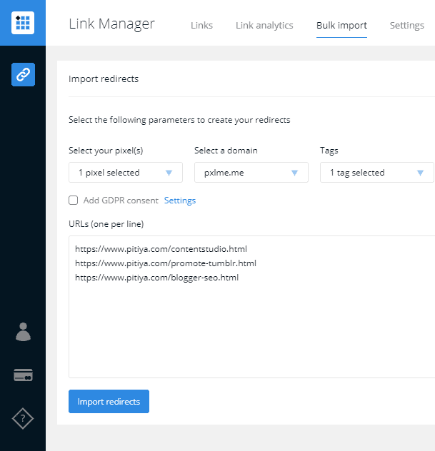Expand the '1 tag selected' dropdown
435x451 pixels.
377,173
